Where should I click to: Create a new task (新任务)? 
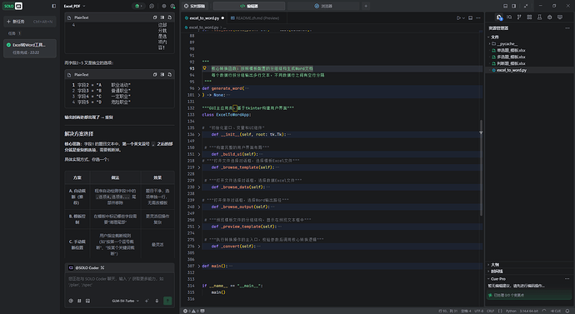[30, 22]
